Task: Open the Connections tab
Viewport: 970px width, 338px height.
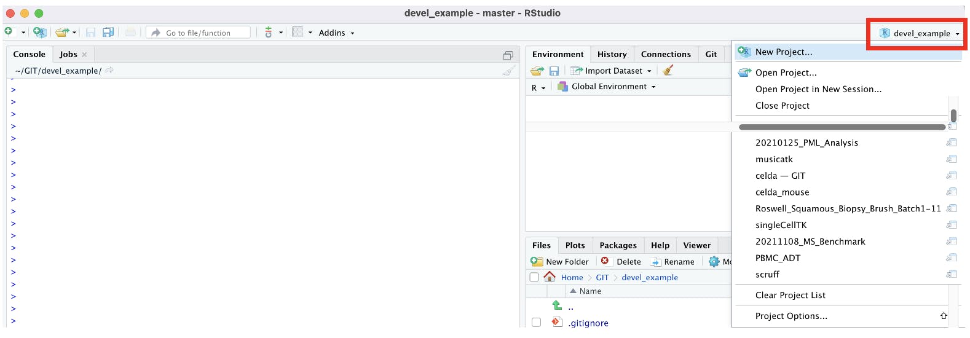Action: (666, 54)
